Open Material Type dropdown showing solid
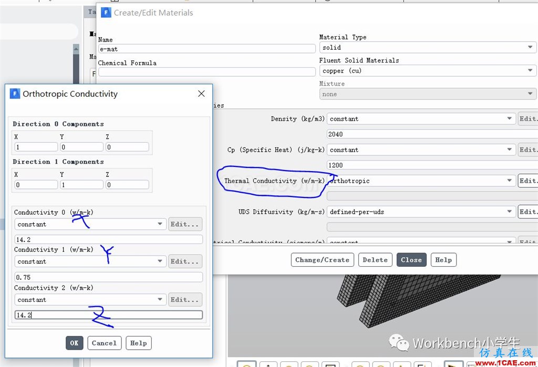Image resolution: width=538 pixels, height=367 pixels. coord(428,47)
